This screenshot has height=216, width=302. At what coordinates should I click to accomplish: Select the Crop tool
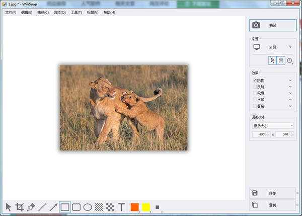tap(20, 207)
